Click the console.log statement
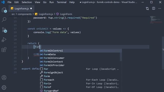The width and height of the screenshot is (164, 92). (57, 32)
